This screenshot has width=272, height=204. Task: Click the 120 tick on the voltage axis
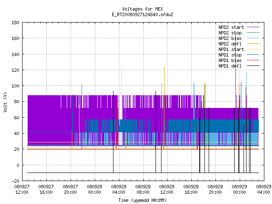[15, 70]
